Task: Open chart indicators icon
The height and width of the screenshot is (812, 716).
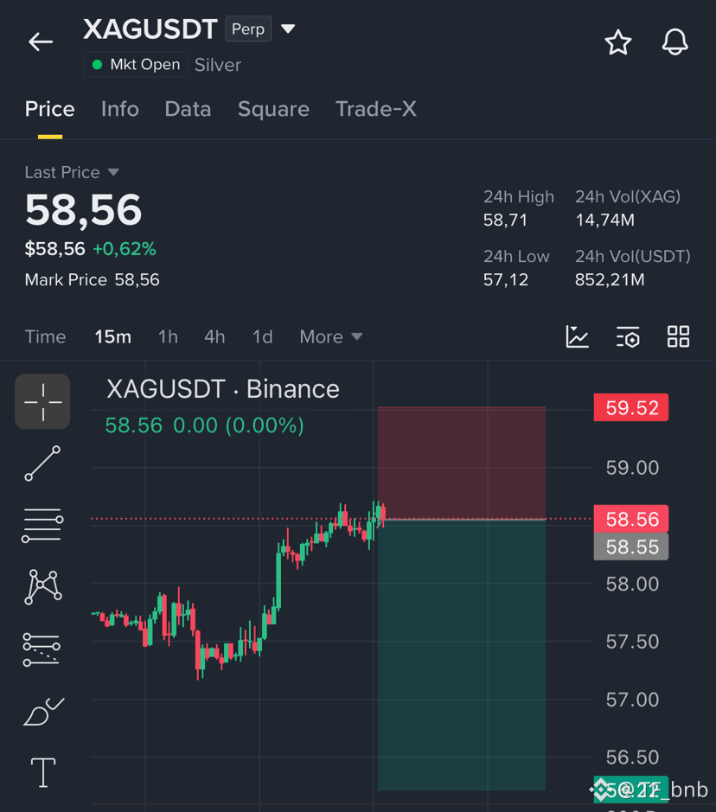Action: pos(578,336)
